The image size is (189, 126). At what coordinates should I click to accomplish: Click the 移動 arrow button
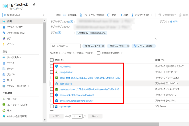click(x=123, y=15)
